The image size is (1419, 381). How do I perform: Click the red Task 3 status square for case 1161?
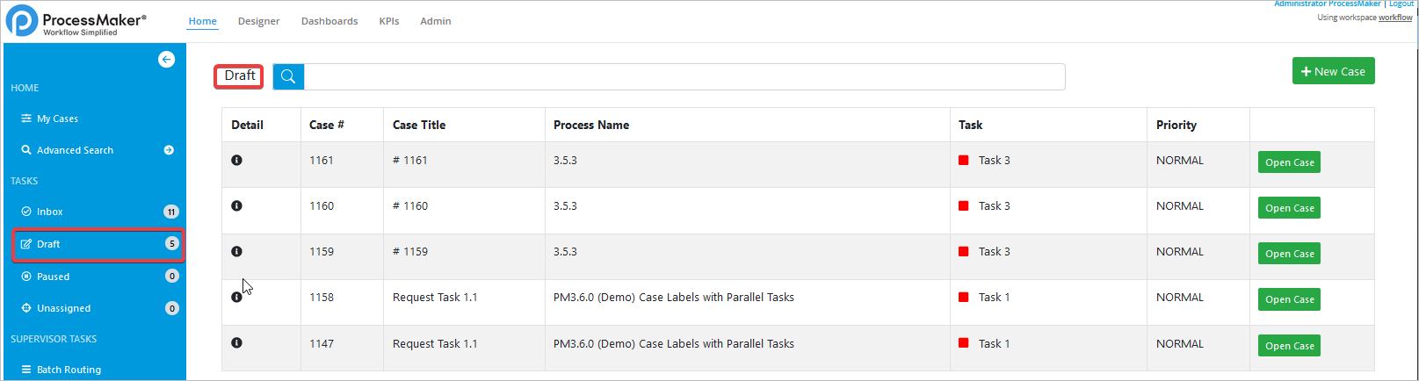pos(964,161)
